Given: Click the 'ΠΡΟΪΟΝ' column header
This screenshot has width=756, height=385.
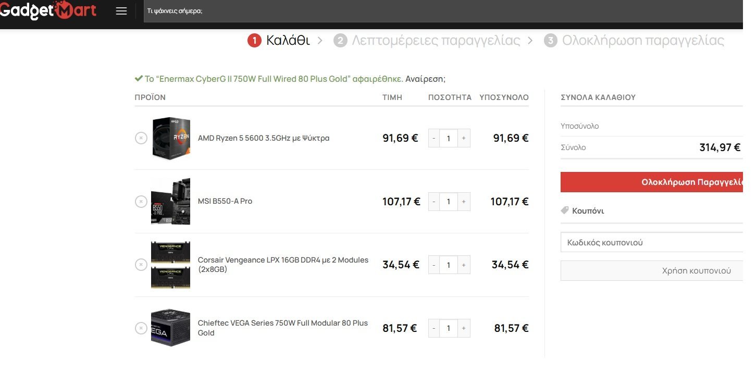Looking at the screenshot, I should click(x=150, y=97).
